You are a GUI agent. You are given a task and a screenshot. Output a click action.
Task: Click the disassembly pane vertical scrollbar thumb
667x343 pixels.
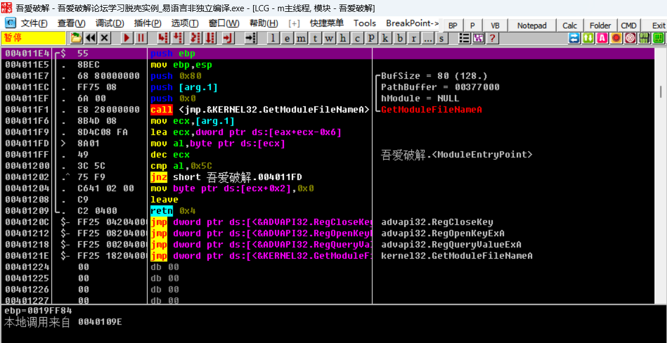point(660,91)
